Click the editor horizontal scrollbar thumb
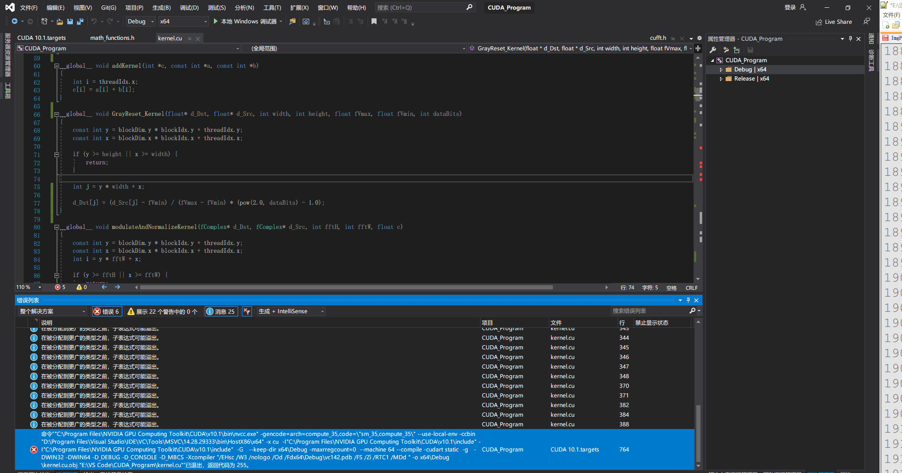Viewport: 902px width, 473px height. (346, 288)
